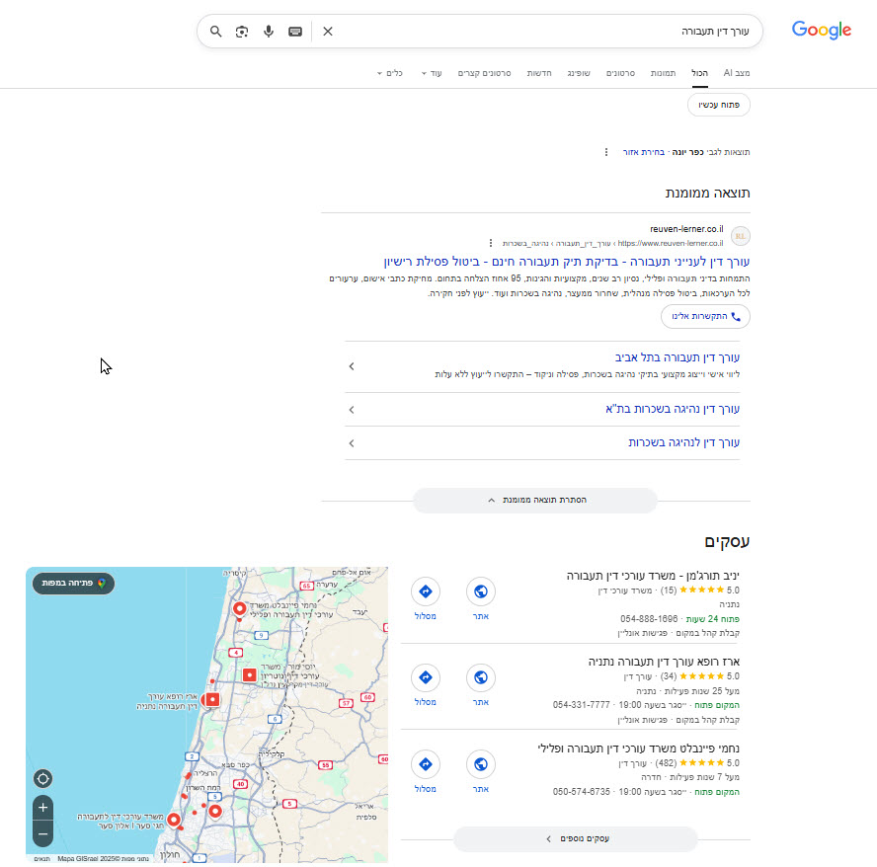This screenshot has width=877, height=867.
Task: Click phone number 054-888-1696
Action: tap(649, 619)
